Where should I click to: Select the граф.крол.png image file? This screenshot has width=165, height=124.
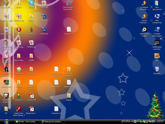click(x=6, y=29)
